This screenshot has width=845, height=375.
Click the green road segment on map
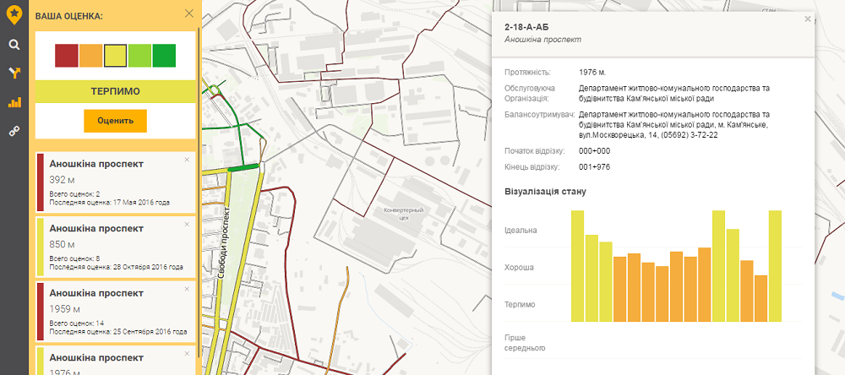point(244,169)
